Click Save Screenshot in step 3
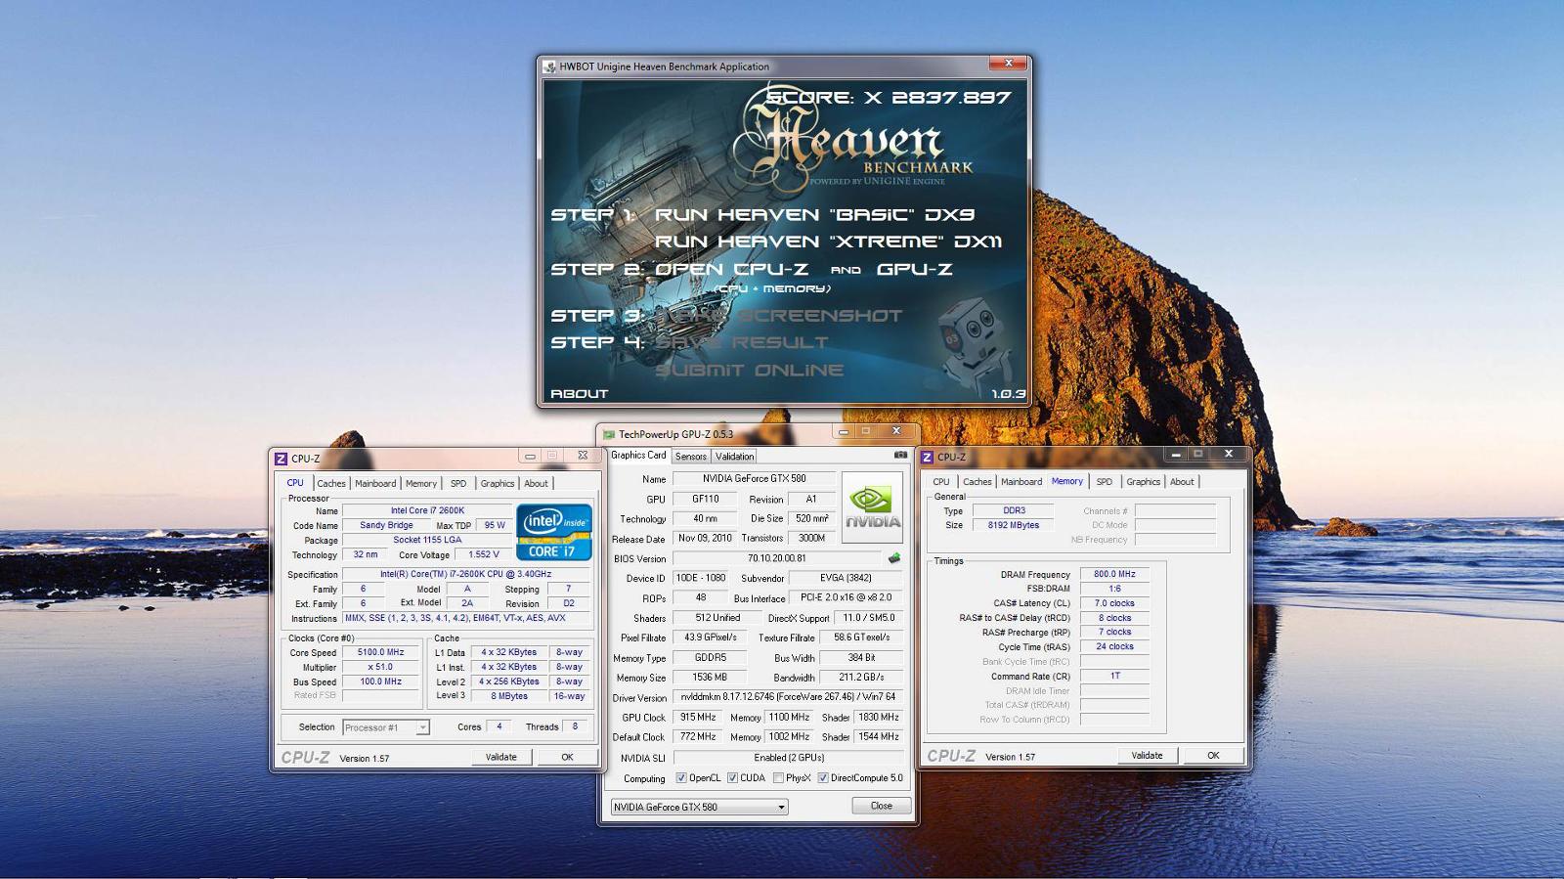Screen dimensions: 1564x879 [778, 315]
